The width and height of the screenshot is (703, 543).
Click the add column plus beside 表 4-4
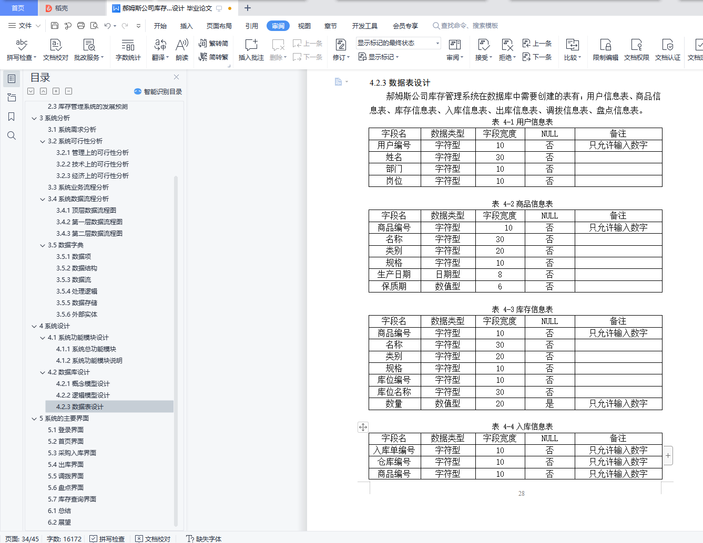pos(668,455)
